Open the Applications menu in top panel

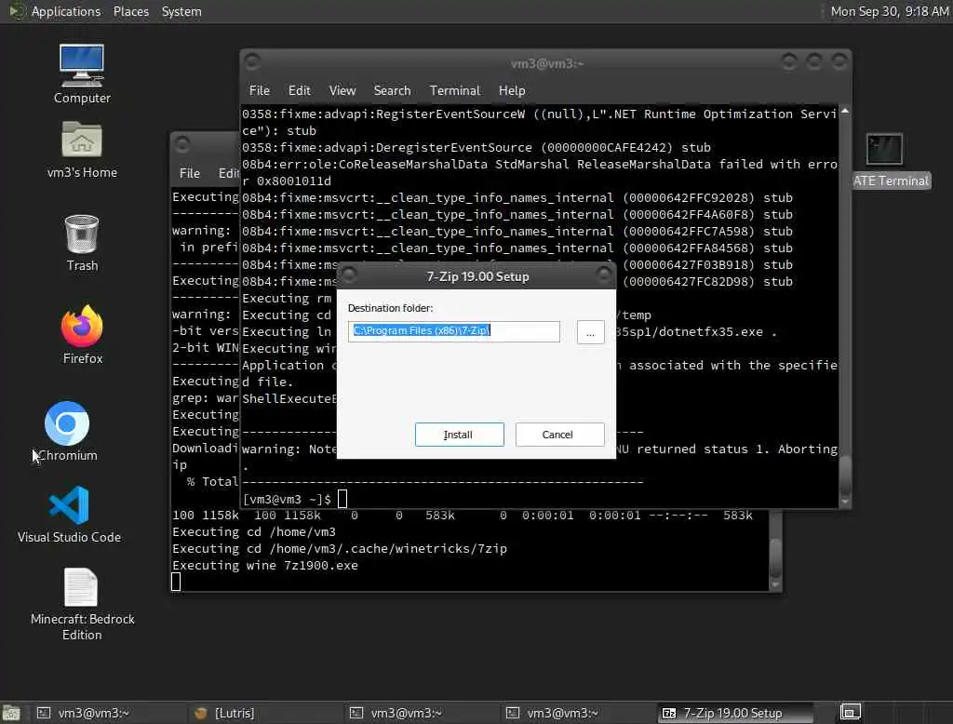(x=66, y=11)
